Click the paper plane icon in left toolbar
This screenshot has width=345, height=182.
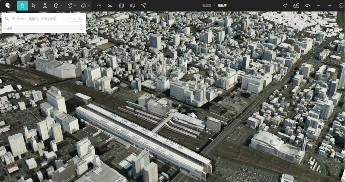pos(144,6)
